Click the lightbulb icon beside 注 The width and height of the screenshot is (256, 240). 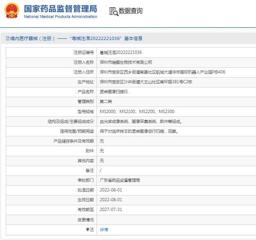tap(88, 229)
